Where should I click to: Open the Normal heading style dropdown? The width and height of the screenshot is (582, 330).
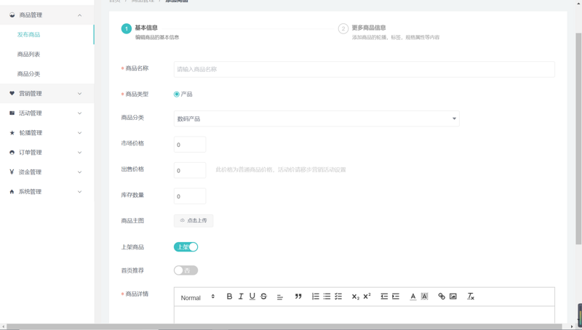pos(197,297)
